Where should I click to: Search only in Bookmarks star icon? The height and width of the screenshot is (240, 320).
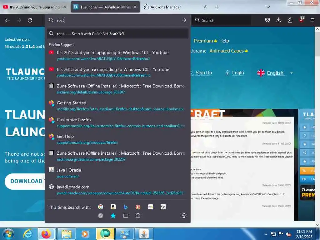(x=113, y=216)
